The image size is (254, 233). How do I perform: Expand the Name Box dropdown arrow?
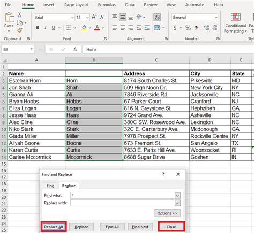[x=31, y=49]
